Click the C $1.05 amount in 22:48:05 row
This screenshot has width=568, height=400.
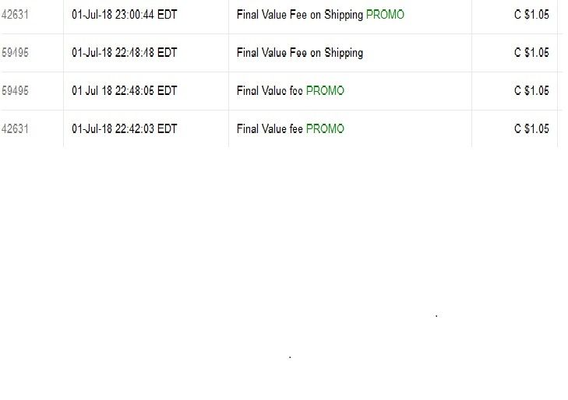click(531, 91)
